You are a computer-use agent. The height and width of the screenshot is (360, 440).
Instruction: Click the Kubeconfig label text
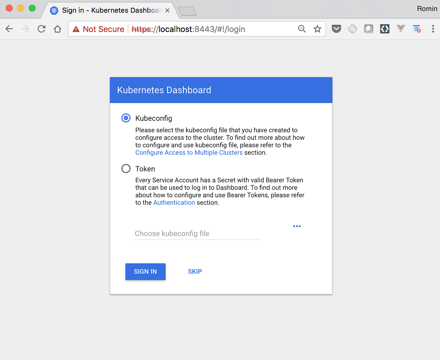click(x=154, y=118)
